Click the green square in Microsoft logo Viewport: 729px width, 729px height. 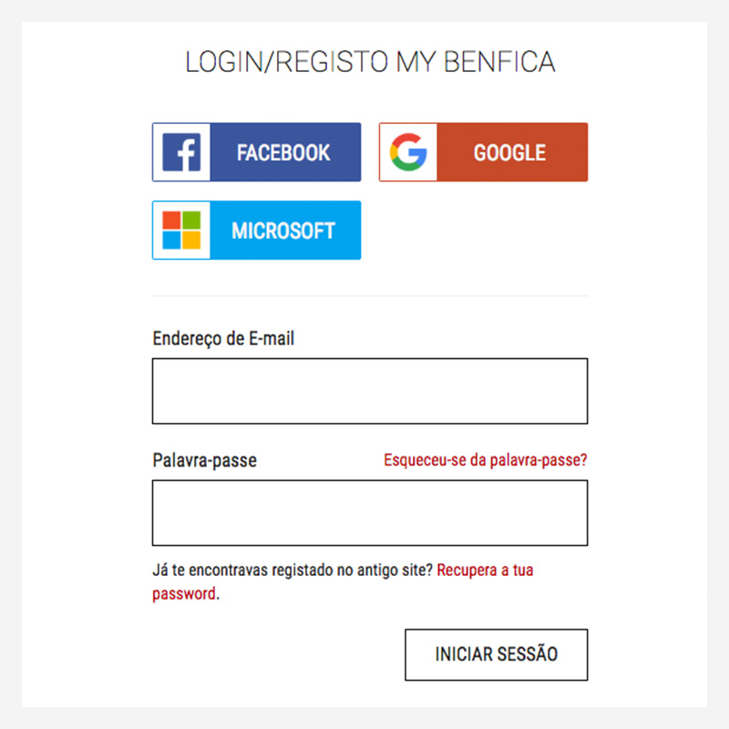190,221
